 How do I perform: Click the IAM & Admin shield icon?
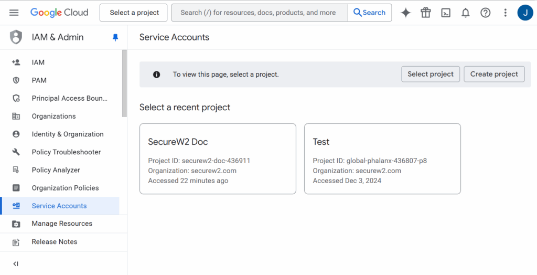pyautogui.click(x=16, y=37)
